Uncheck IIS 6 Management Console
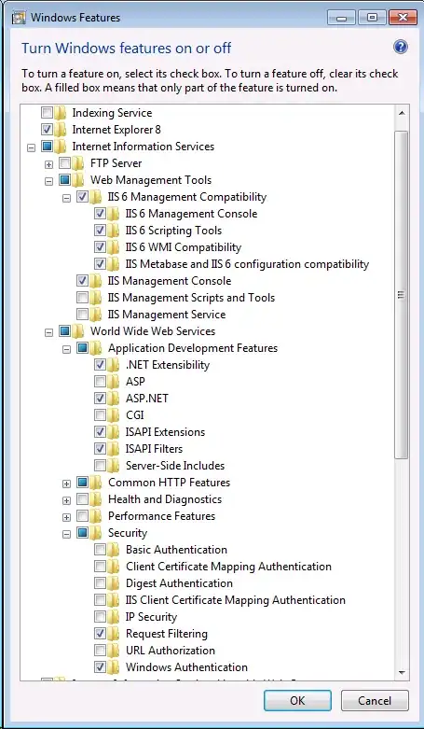 (x=100, y=214)
